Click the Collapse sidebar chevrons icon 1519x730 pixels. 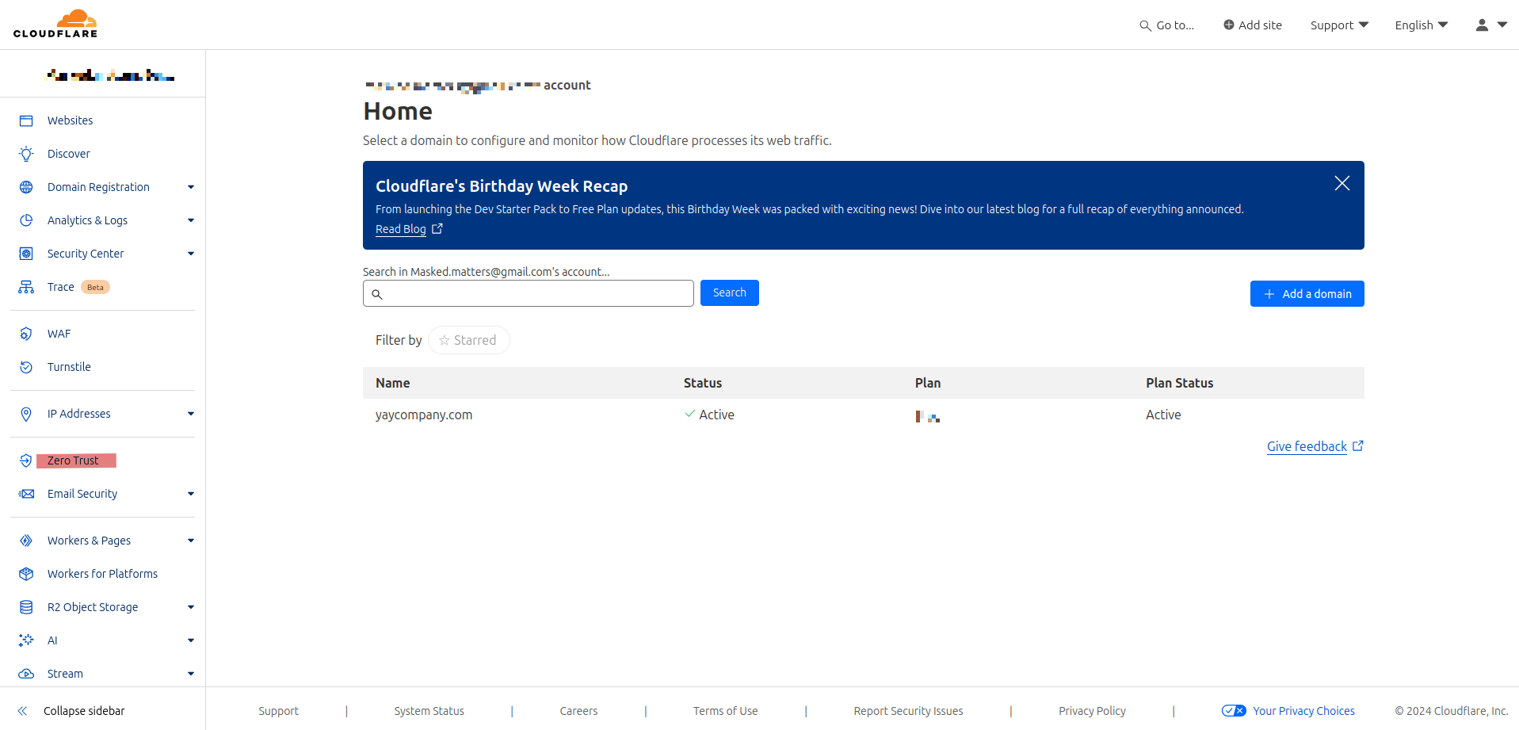point(23,711)
